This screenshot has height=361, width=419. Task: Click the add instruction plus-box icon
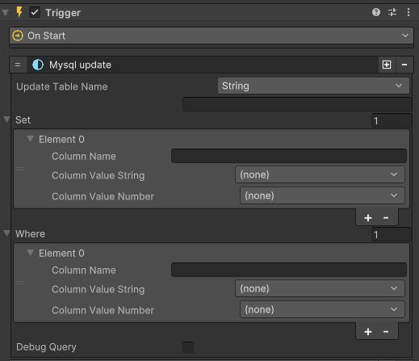point(387,65)
